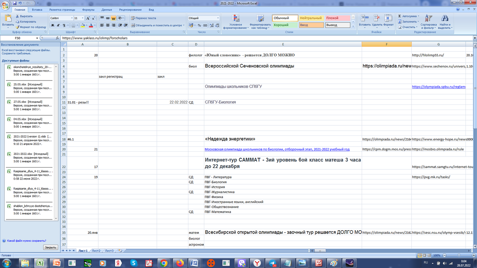Open the Вставка ribbon tab
This screenshot has width=477, height=268.
click(37, 9)
